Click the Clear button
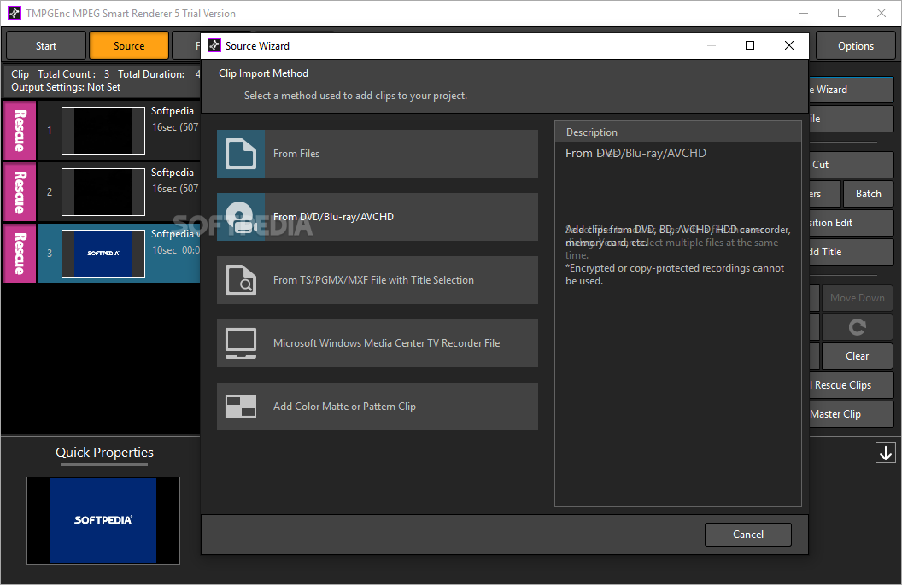The height and width of the screenshot is (585, 902). pyautogui.click(x=857, y=355)
